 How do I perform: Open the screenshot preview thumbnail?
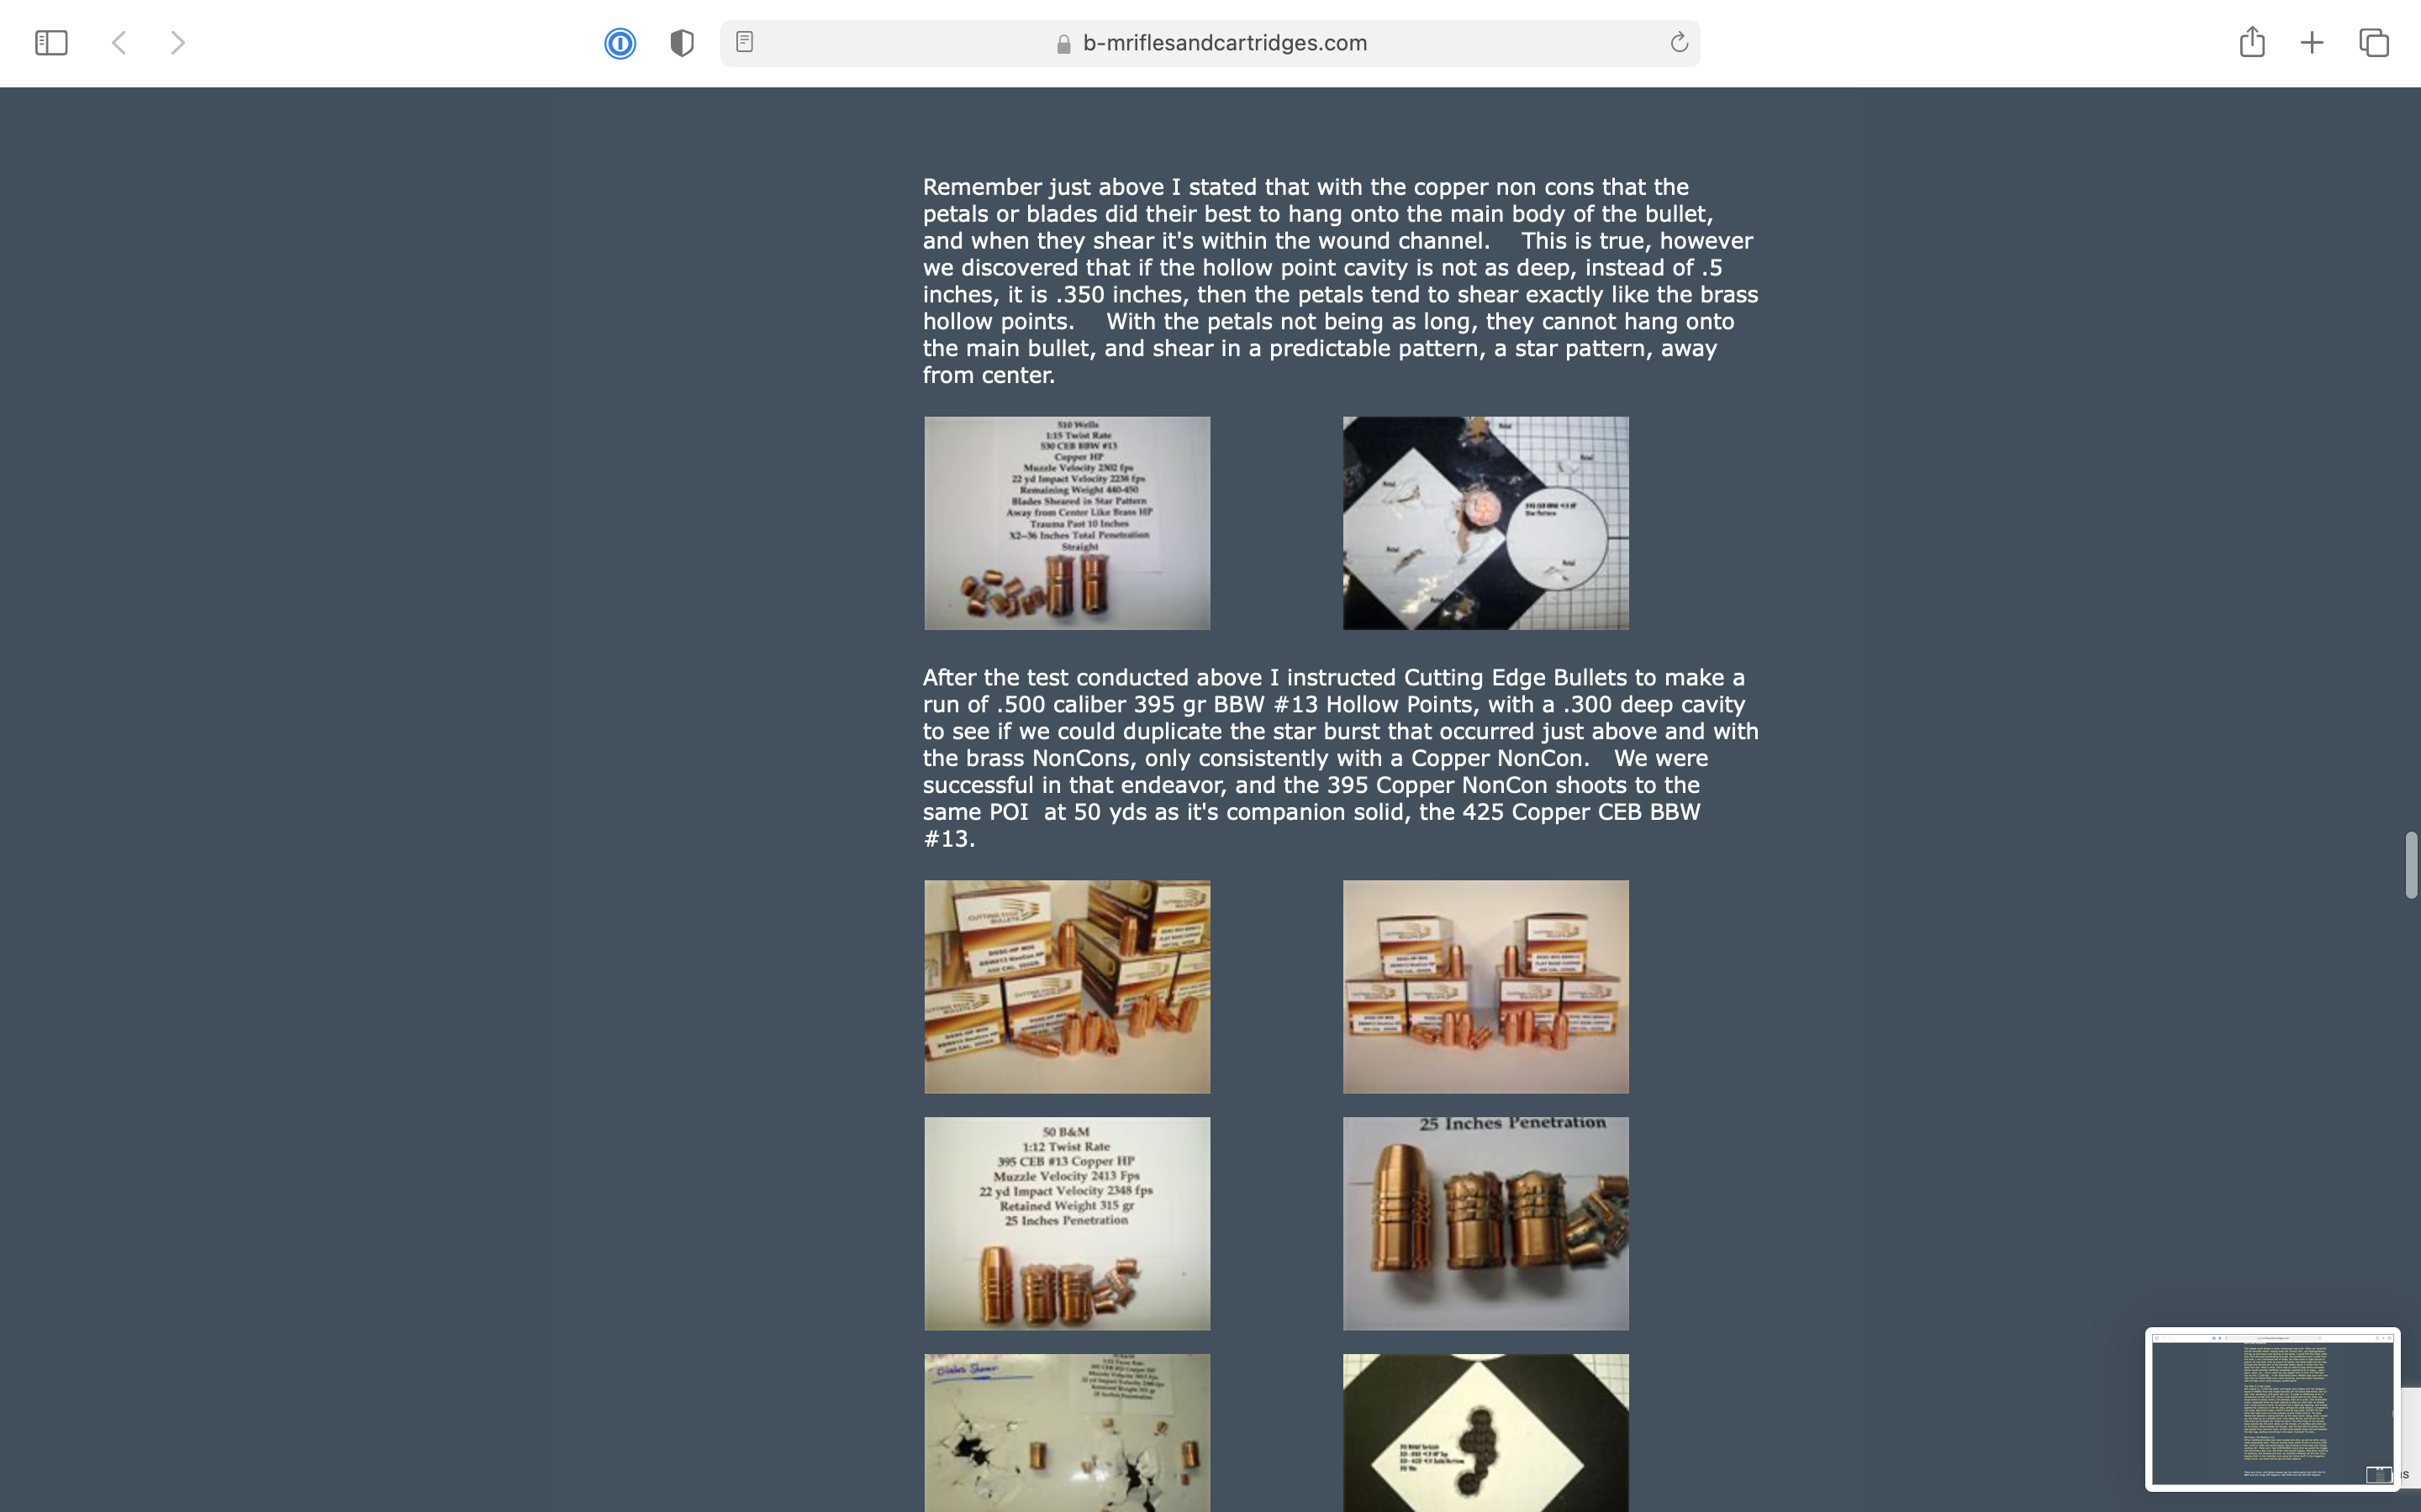pyautogui.click(x=2272, y=1409)
